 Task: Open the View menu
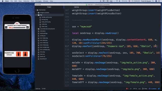click(20, 1)
